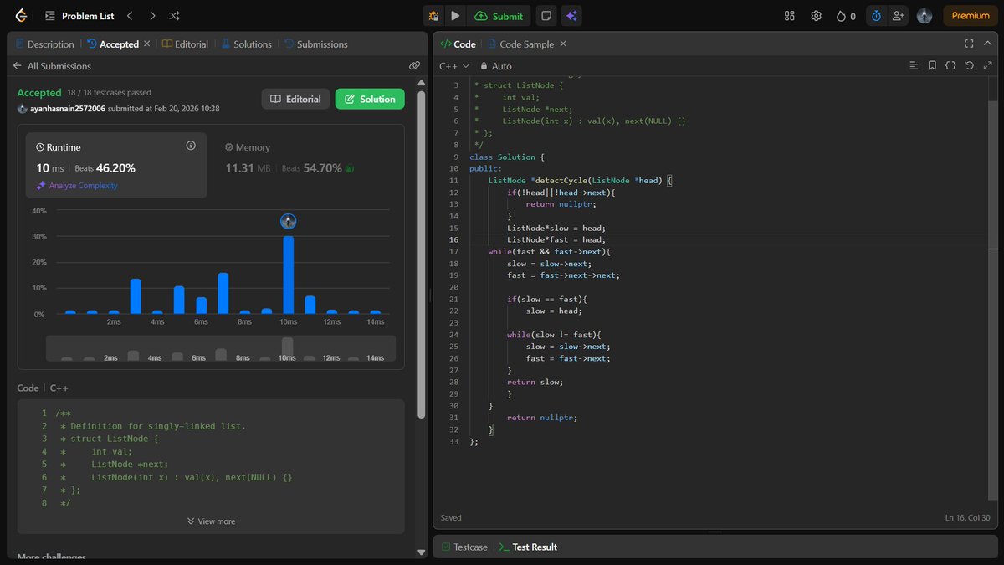1004x565 pixels.
Task: Toggle the stopwatch timer
Action: [x=876, y=16]
